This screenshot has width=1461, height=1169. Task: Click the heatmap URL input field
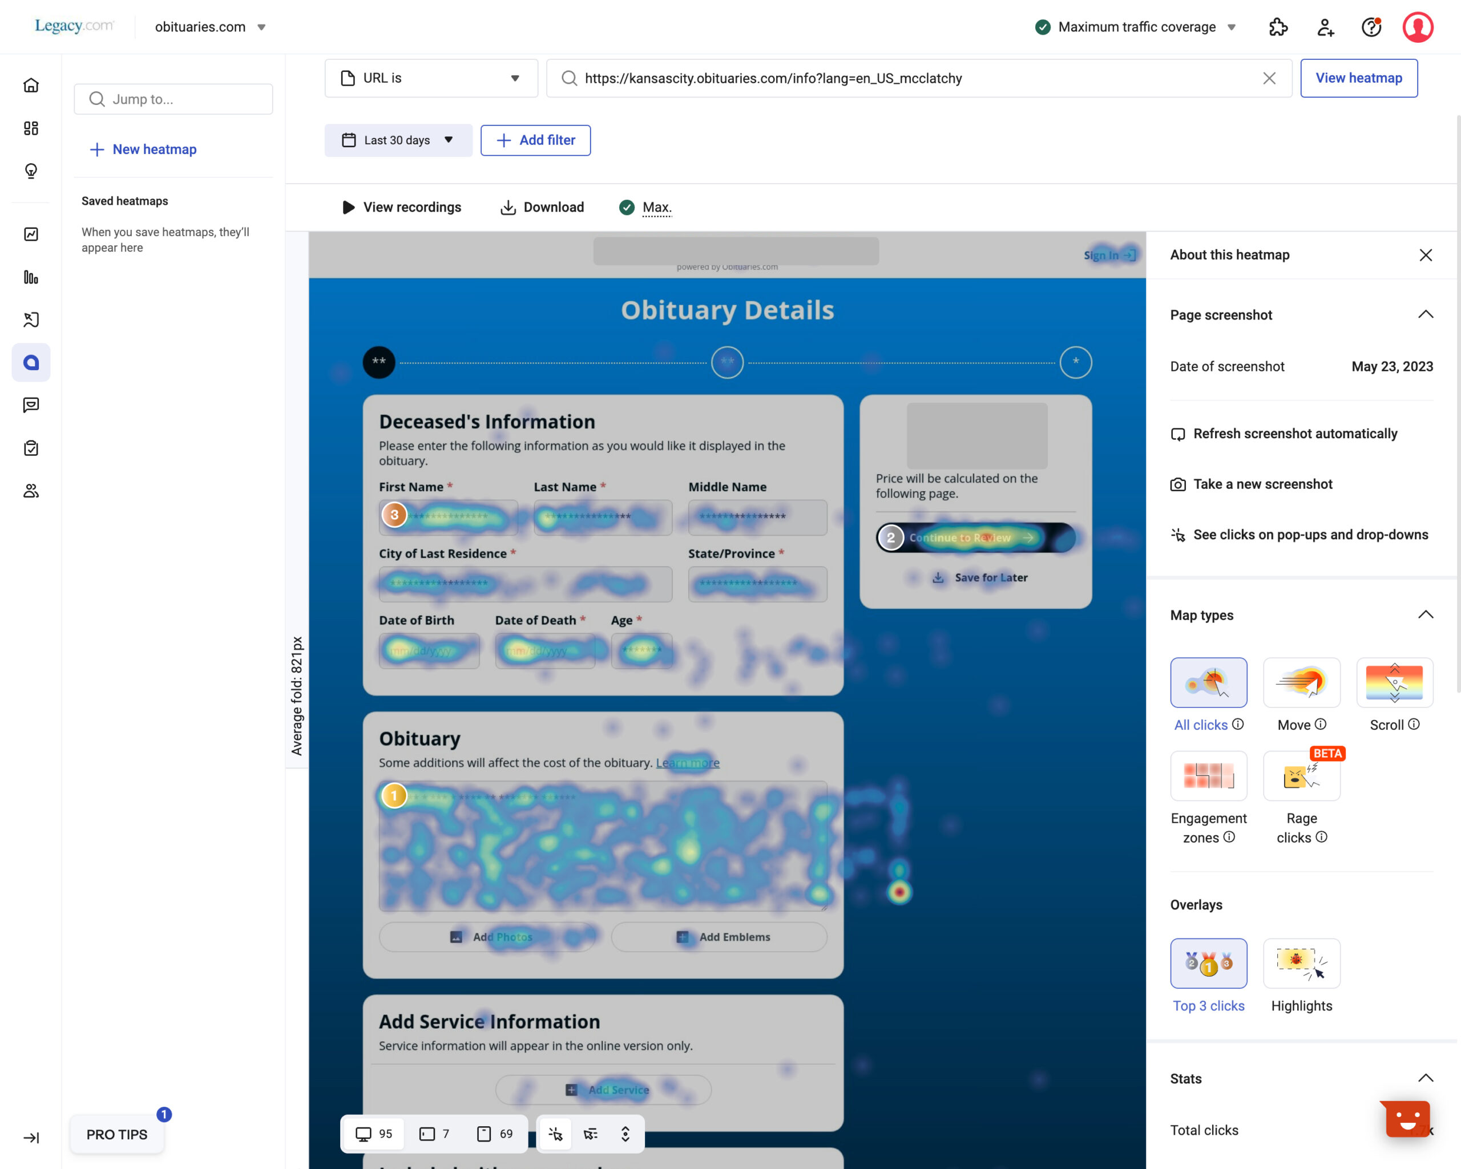(919, 79)
